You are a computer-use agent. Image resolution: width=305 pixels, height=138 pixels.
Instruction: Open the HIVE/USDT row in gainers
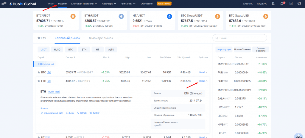(242, 107)
